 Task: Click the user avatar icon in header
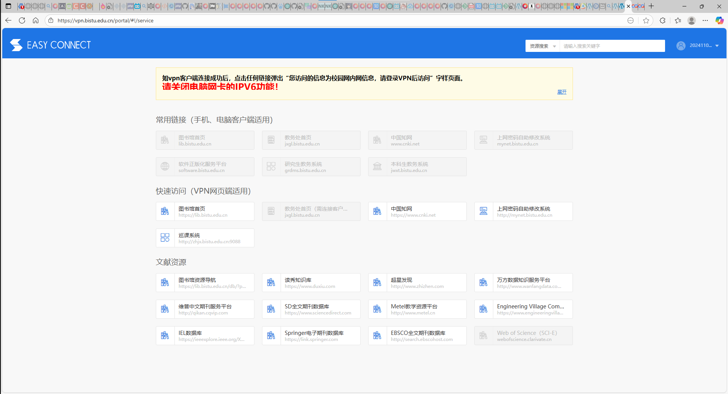tap(681, 46)
